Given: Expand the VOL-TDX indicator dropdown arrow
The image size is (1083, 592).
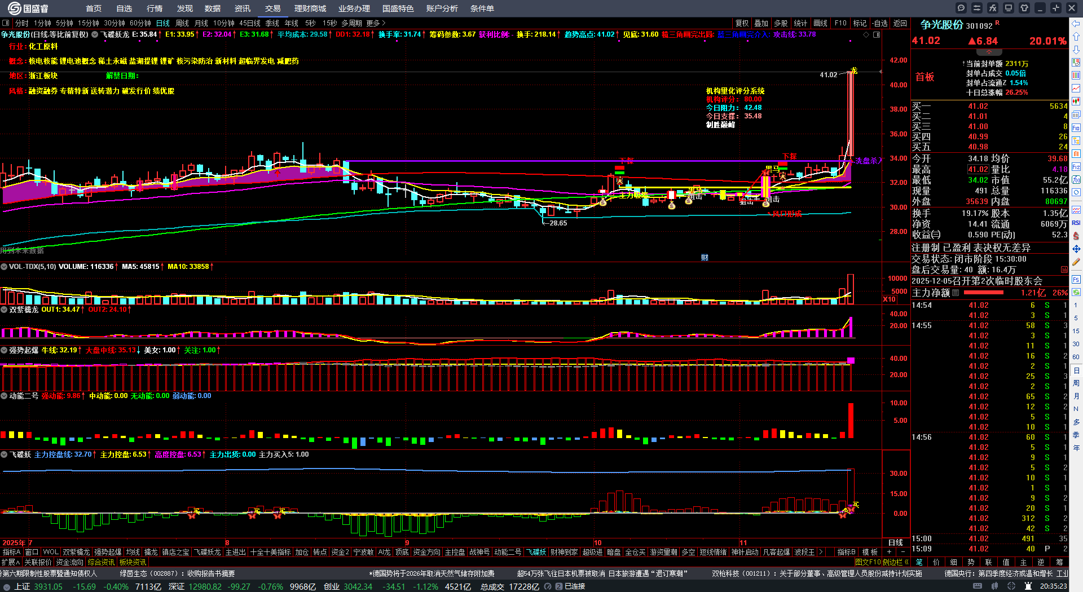Looking at the screenshot, I should click(4, 267).
